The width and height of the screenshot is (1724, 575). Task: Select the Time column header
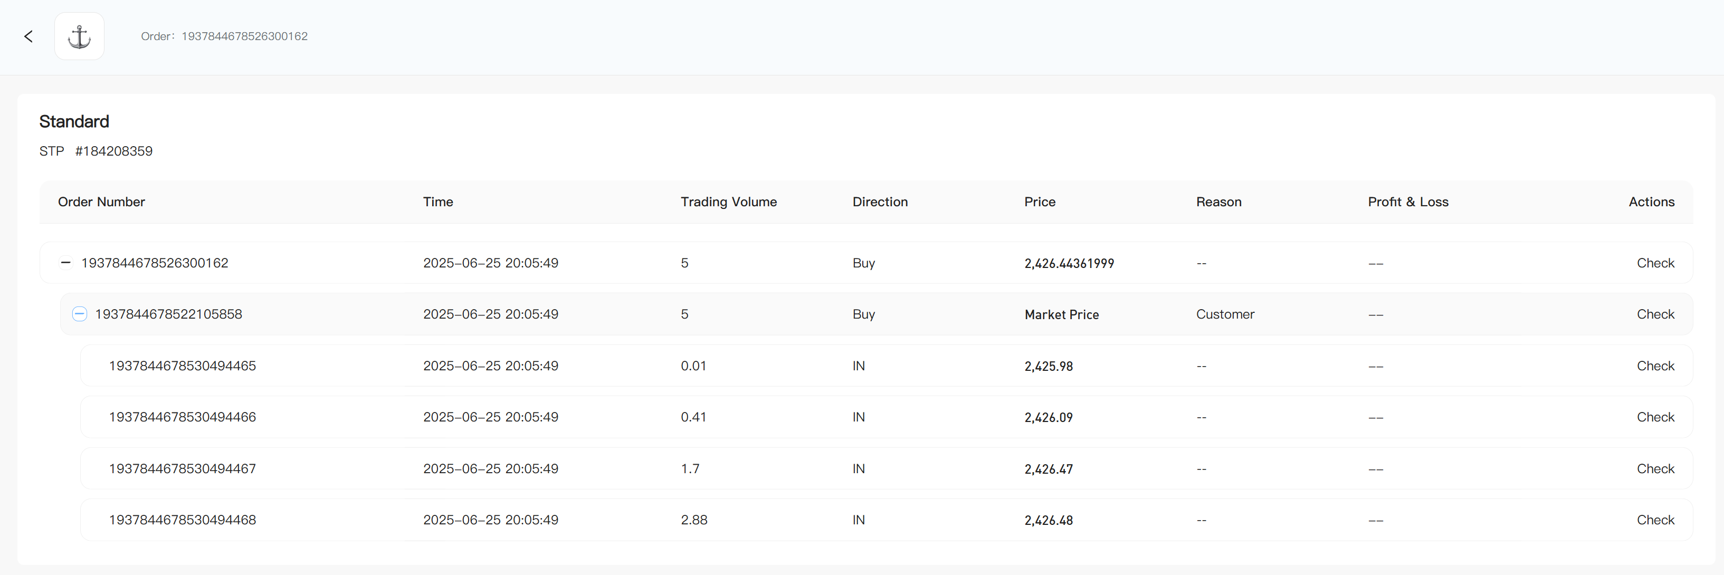tap(437, 202)
